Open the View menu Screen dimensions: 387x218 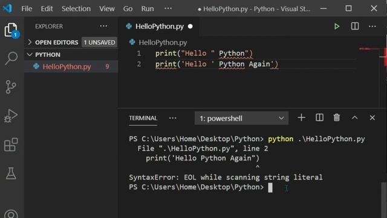click(x=107, y=8)
